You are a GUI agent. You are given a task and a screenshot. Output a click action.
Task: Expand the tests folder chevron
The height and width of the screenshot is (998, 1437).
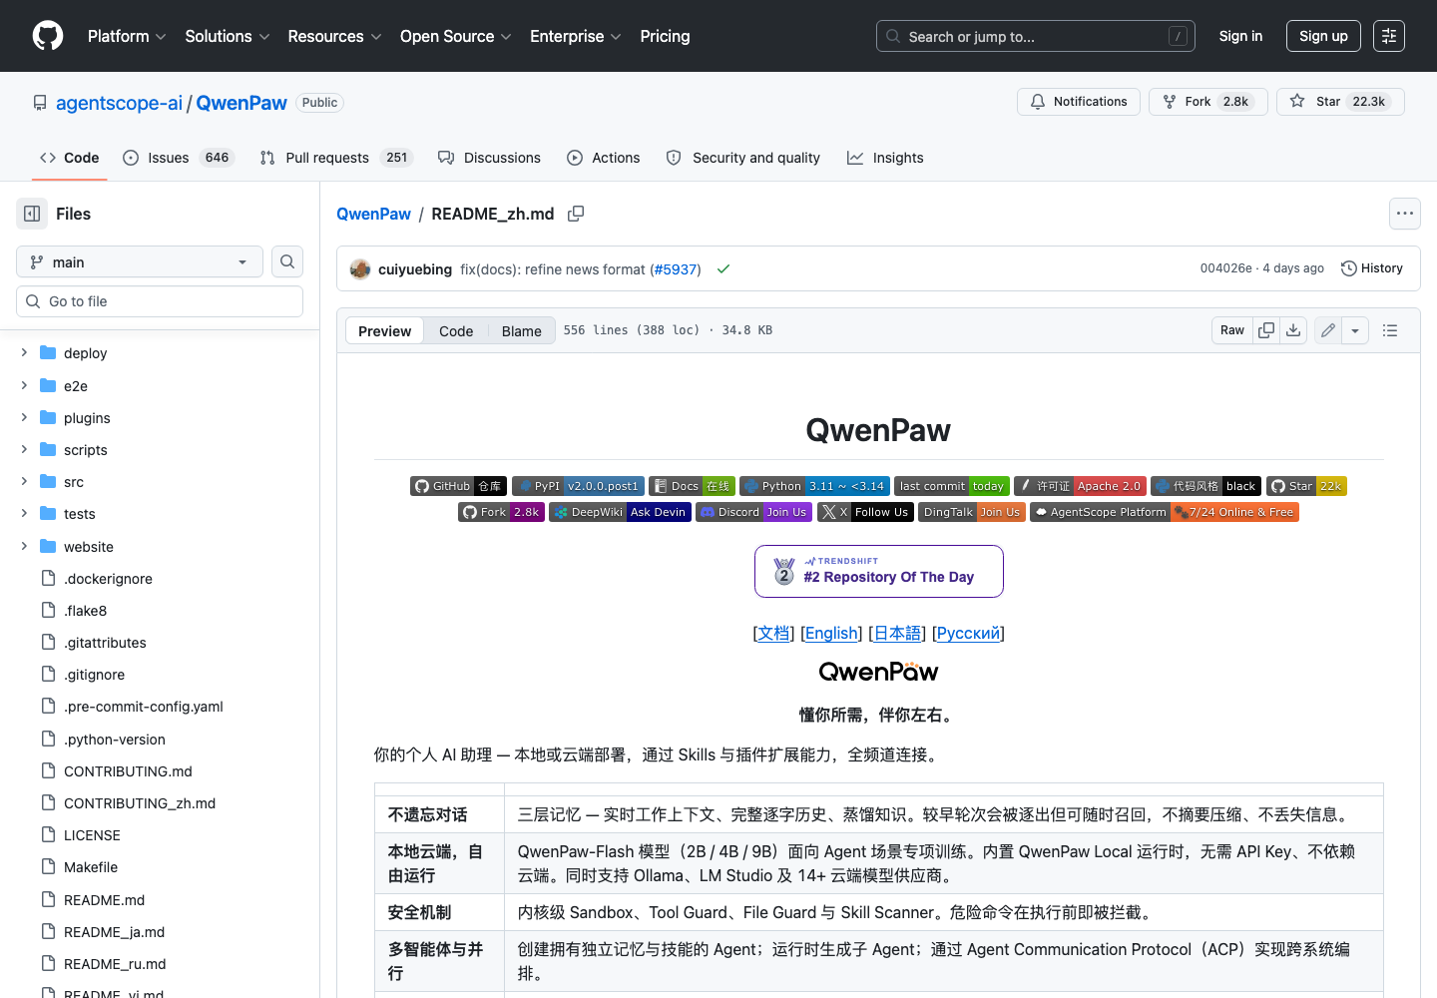(x=24, y=513)
